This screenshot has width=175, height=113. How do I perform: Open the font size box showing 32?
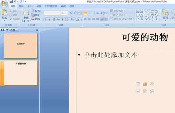point(65,13)
